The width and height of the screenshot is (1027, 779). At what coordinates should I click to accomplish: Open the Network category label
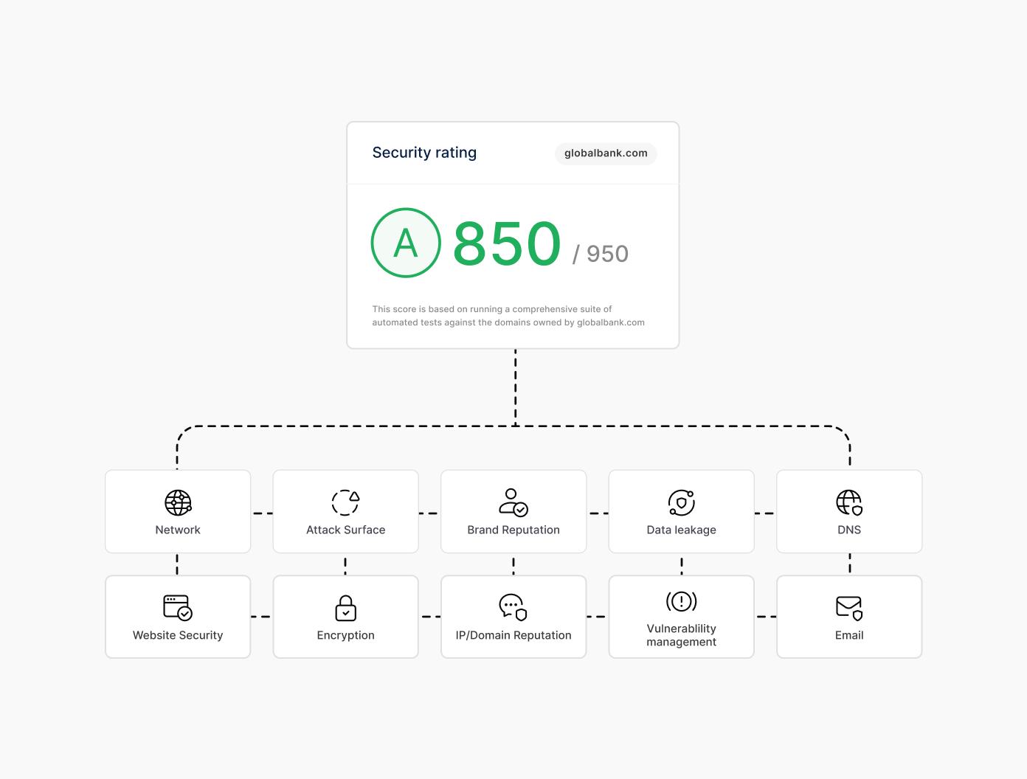point(178,530)
